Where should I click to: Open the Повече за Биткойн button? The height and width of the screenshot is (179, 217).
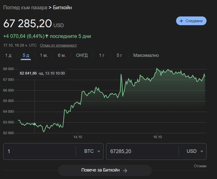pos(105,170)
